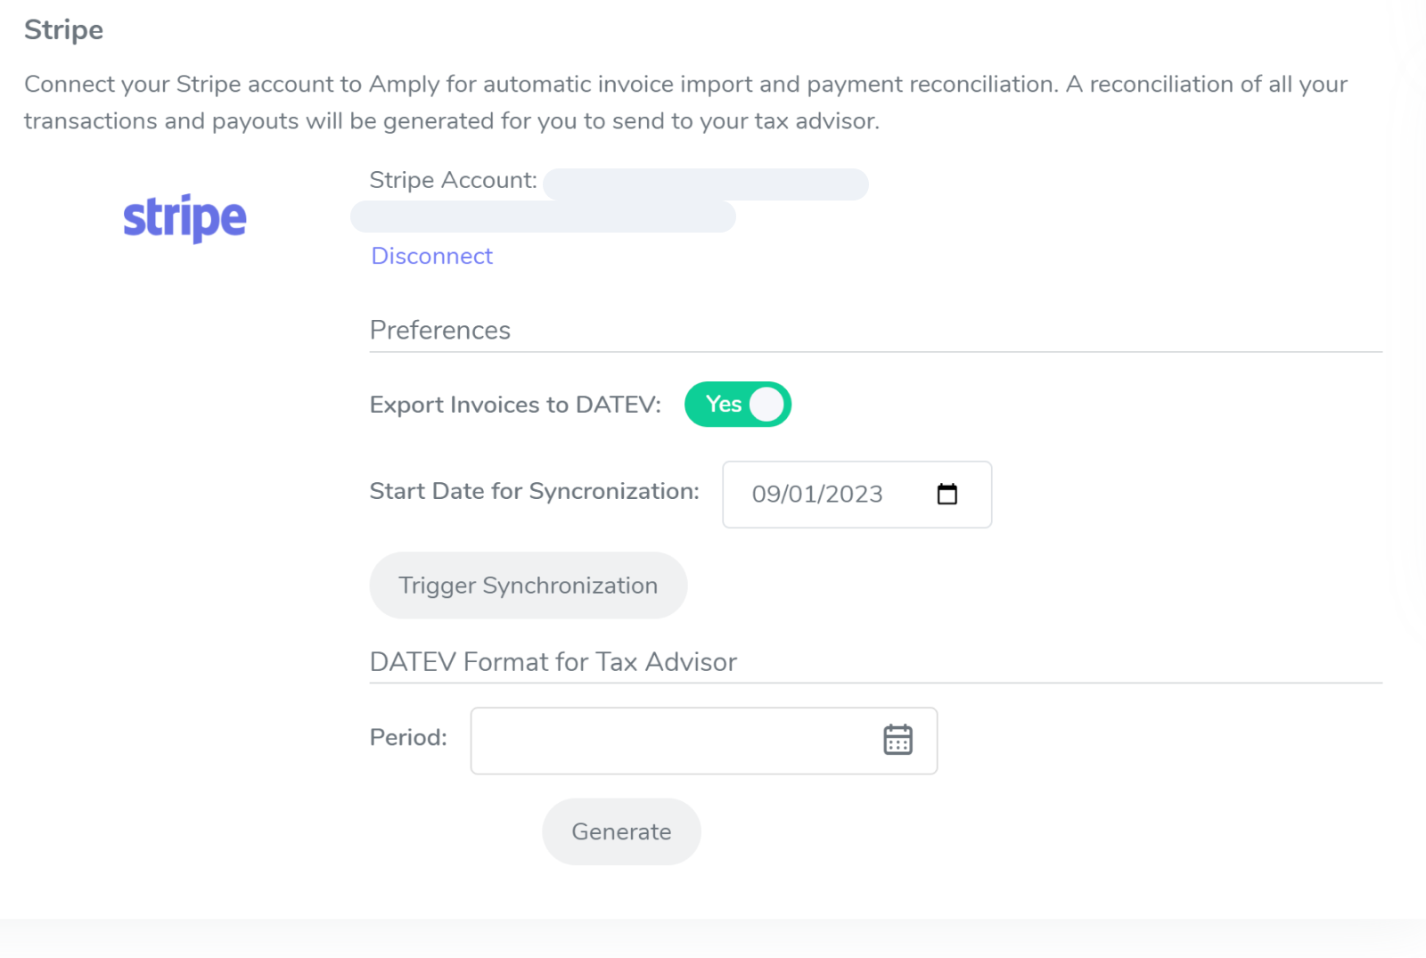The image size is (1426, 958).
Task: Click the date picker icon under Preferences
Action: (947, 494)
